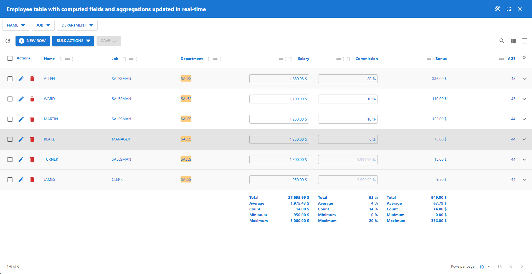Click the NEW ROW button
This screenshot has width=532, height=274.
point(32,41)
